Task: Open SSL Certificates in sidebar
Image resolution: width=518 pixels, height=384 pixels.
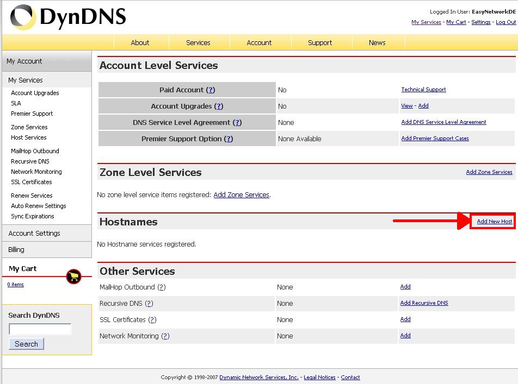Action: click(x=32, y=182)
